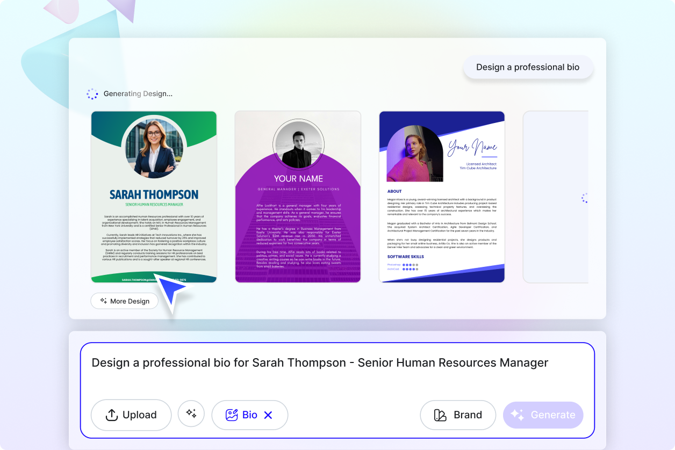This screenshot has height=450, width=675.
Task: Click the AI sparkles icon beside Upload
Action: pyautogui.click(x=191, y=415)
